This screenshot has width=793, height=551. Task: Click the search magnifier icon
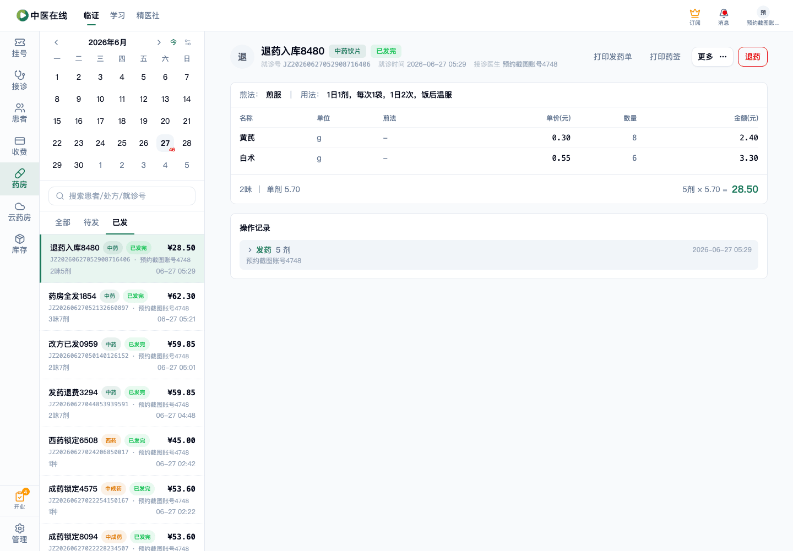[x=60, y=196]
